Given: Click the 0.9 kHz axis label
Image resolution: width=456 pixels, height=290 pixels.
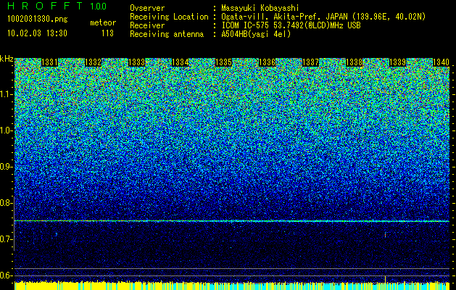Looking at the screenshot, I should click(7, 167).
